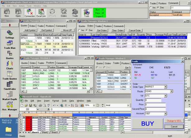Open the Format menu in Excel
The image size is (191, 138).
pyautogui.click(x=55, y=101)
